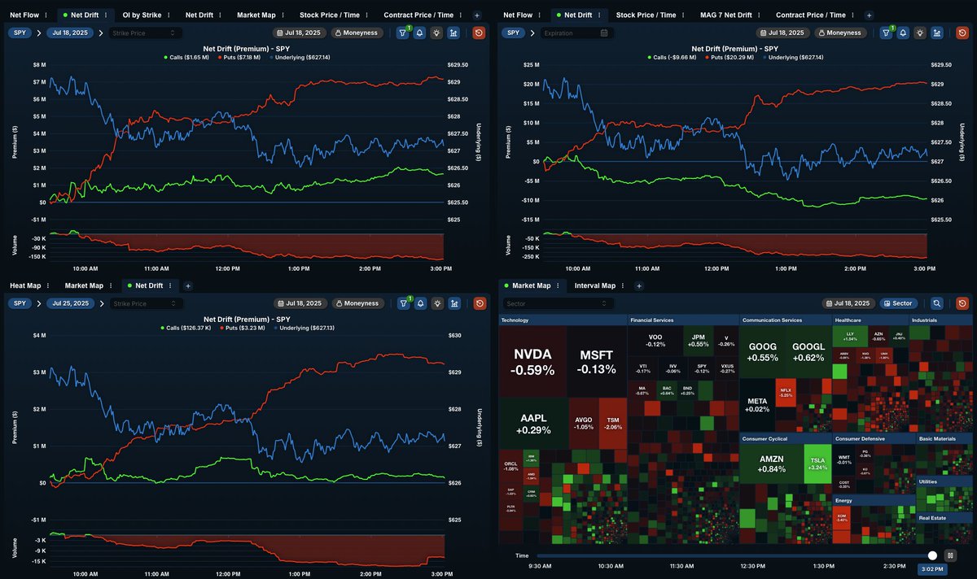
Task: Switch to Net Flow tab in top-right panel
Action: tap(517, 15)
